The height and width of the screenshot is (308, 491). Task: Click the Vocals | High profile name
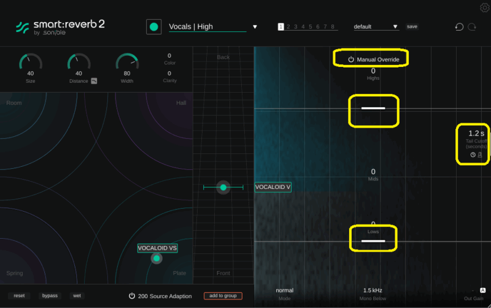[x=191, y=26]
